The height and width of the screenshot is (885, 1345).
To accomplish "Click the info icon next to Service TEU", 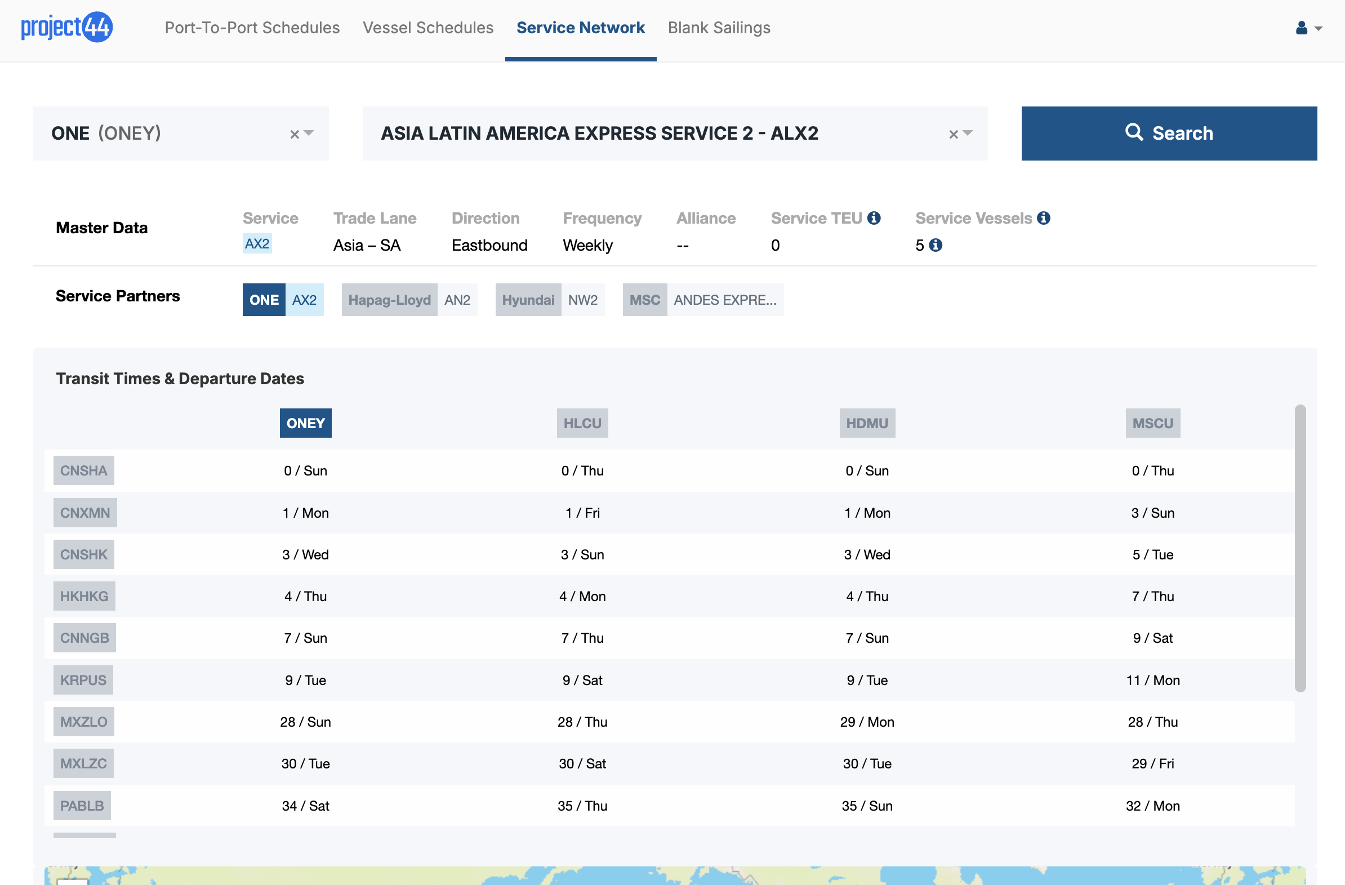I will 874,218.
